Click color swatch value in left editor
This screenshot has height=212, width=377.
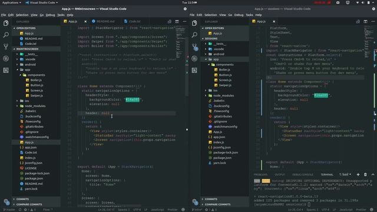(133, 100)
